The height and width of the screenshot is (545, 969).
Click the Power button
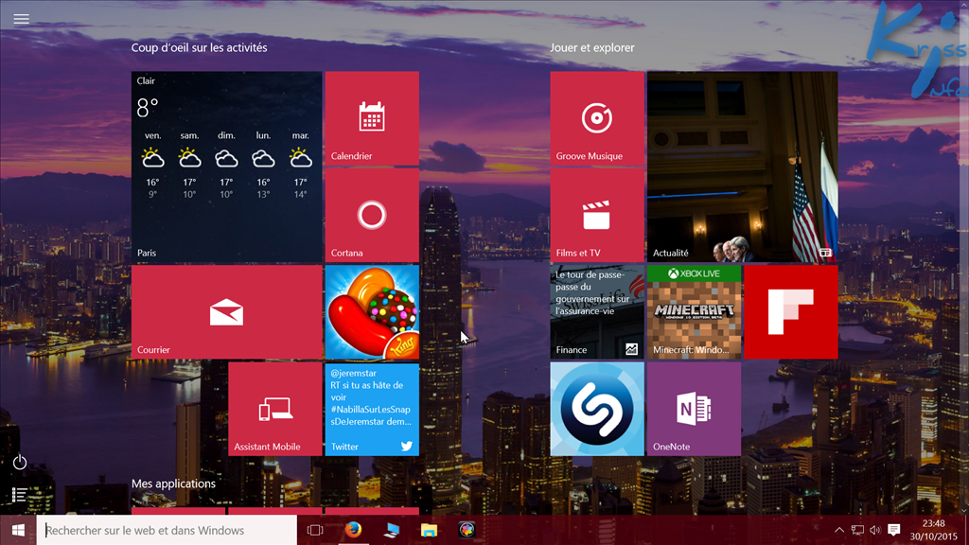[x=19, y=461]
